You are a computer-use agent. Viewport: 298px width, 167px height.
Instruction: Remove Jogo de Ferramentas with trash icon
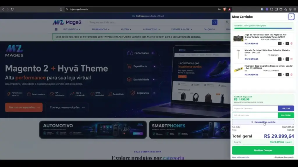click(x=292, y=43)
